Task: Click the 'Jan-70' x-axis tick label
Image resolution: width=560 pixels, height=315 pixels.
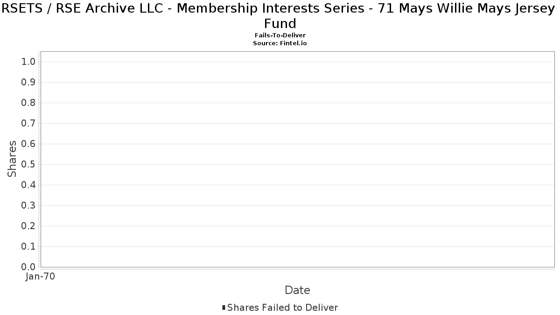Action: (41, 277)
